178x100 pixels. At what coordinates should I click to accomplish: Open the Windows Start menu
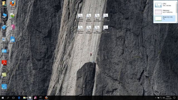3,98
